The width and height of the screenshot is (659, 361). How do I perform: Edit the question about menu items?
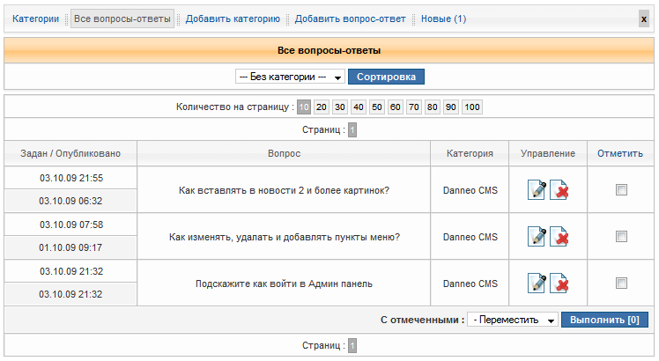[x=537, y=236]
